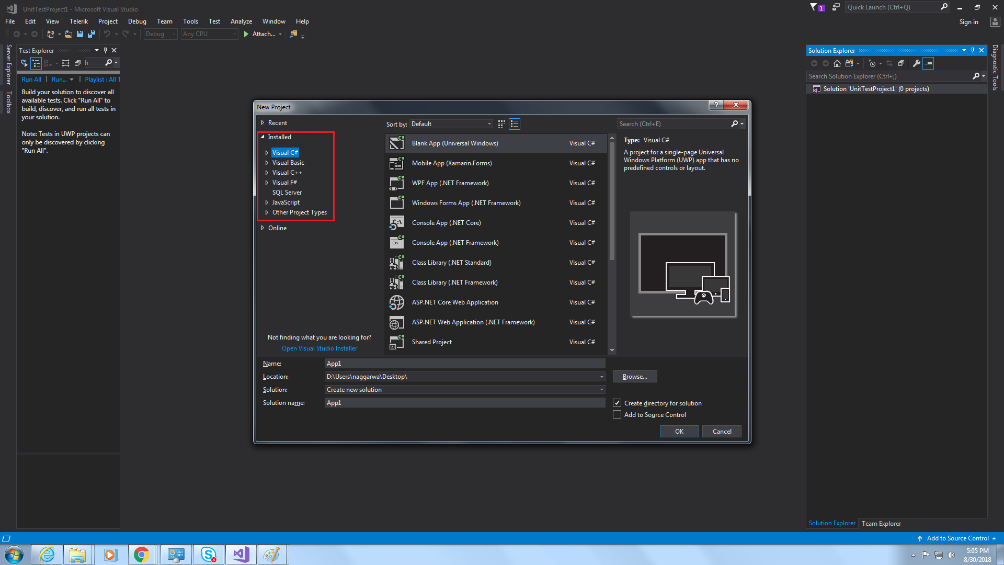This screenshot has width=1004, height=565.
Task: Open the Run... dropdown in Test Explorer
Action: point(72,80)
